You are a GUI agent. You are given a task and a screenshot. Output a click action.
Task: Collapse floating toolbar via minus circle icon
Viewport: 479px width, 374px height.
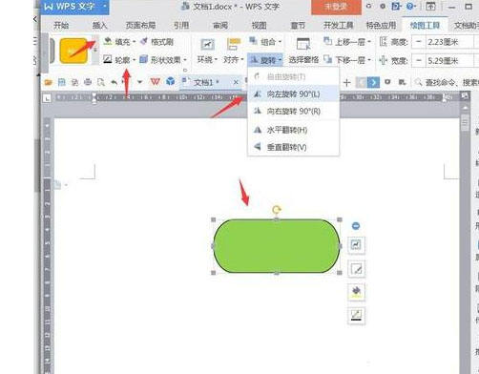356,226
